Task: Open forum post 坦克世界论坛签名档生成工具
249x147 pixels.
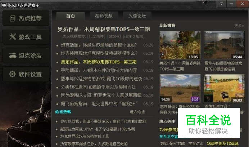Action: click(x=85, y=136)
